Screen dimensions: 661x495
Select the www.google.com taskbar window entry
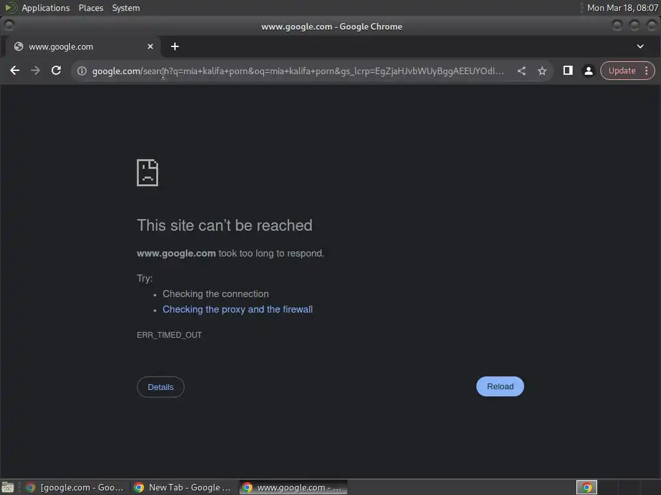point(294,487)
